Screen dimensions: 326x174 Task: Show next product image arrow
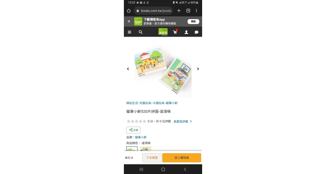point(198,69)
